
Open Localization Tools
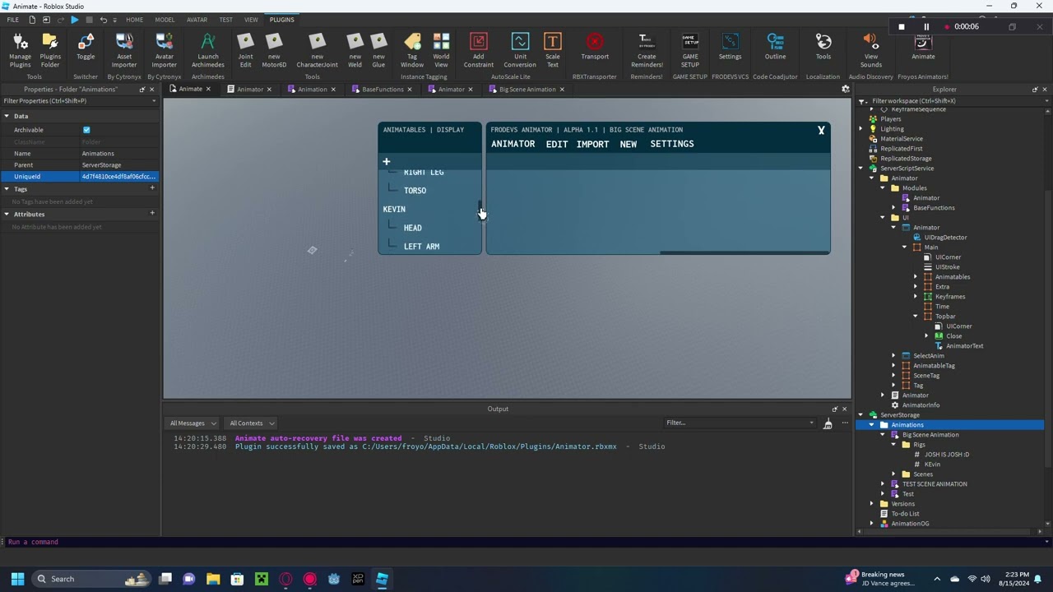[823, 48]
